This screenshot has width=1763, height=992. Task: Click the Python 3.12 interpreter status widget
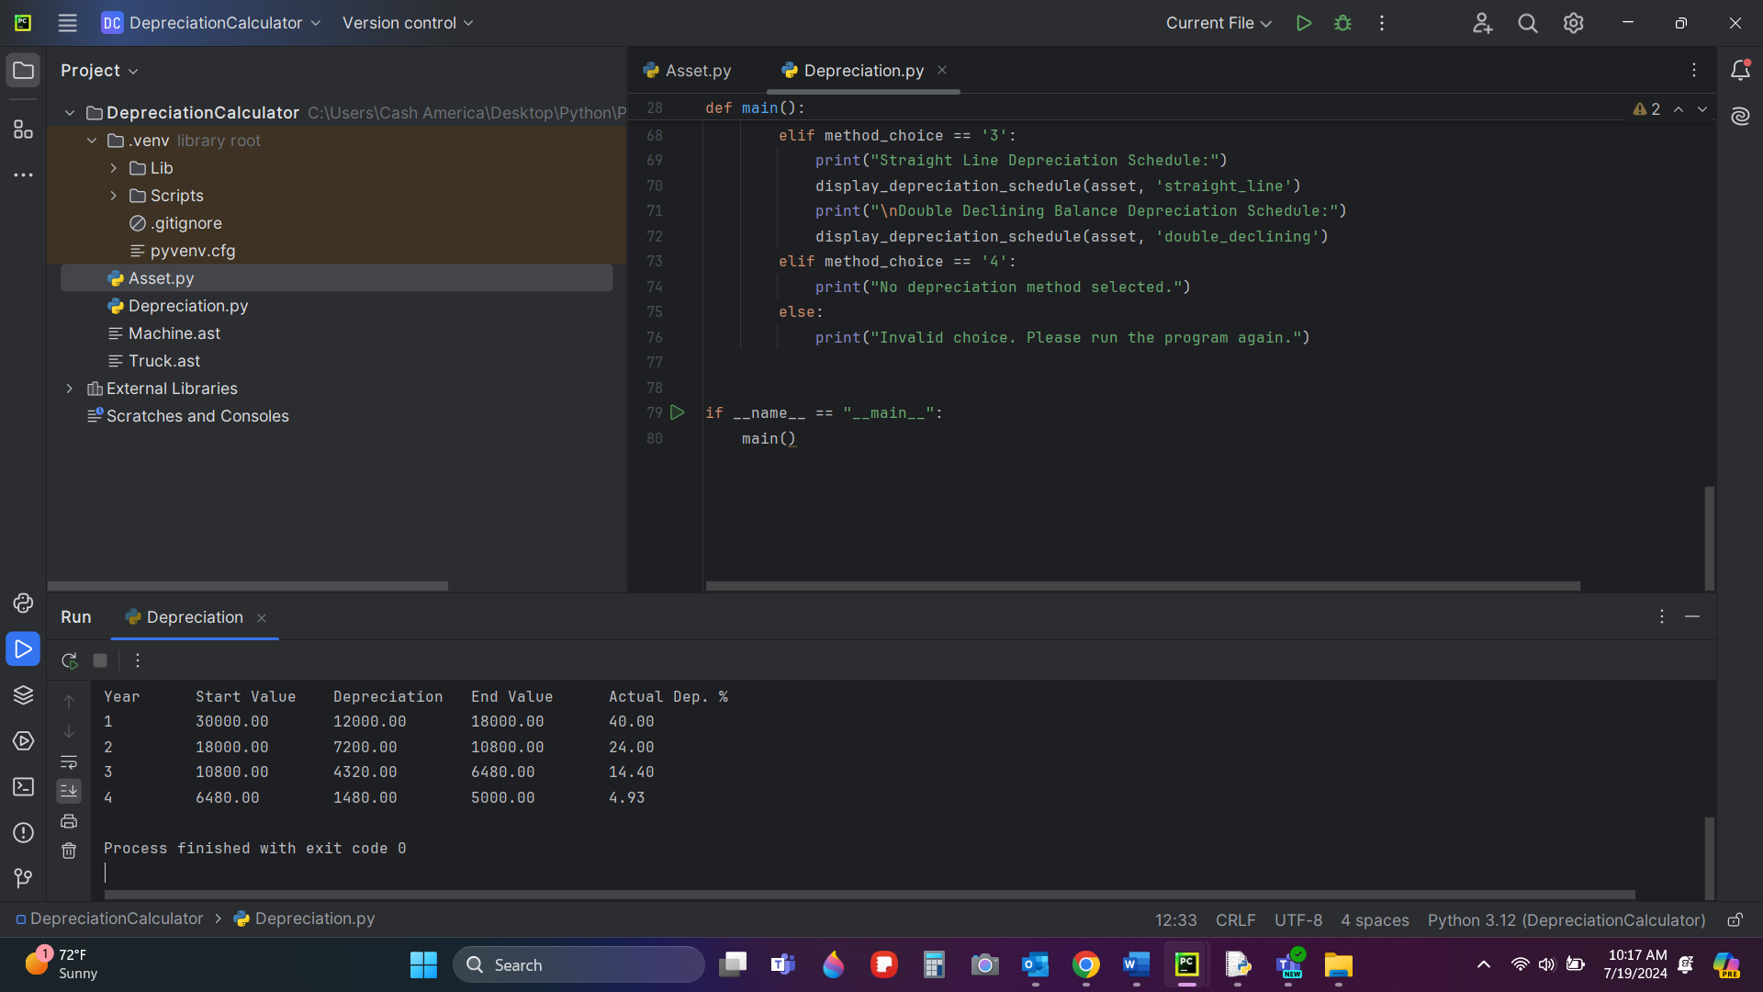(1566, 919)
